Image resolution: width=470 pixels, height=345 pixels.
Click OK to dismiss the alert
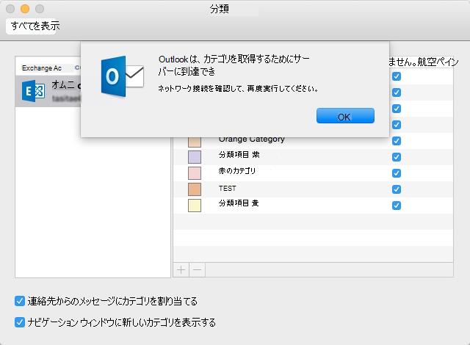coord(345,116)
